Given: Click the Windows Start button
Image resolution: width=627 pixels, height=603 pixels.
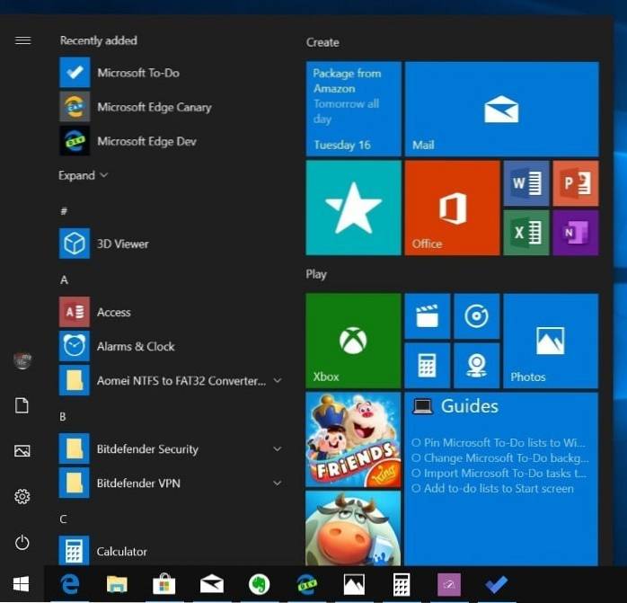Looking at the screenshot, I should [x=20, y=584].
